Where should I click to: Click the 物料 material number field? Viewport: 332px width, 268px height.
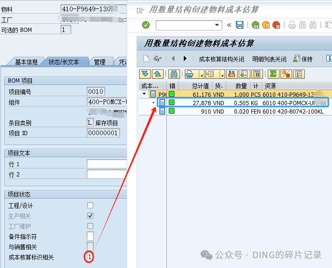click(x=93, y=9)
